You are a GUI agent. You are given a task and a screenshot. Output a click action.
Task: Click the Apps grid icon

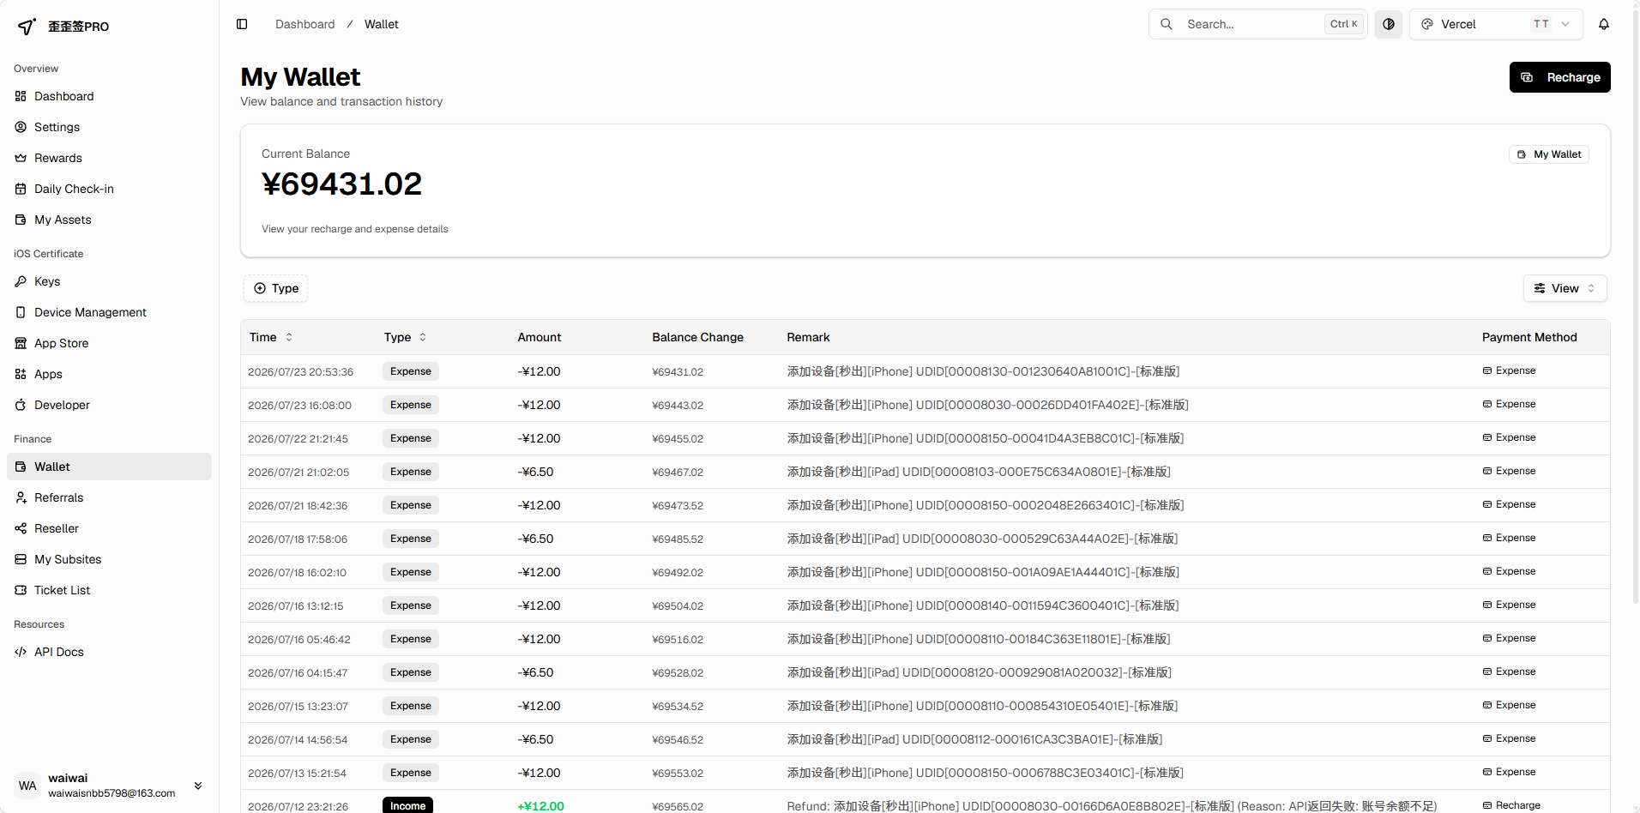click(21, 374)
